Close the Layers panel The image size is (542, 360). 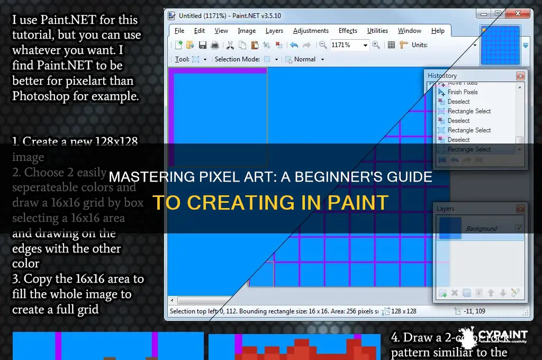coord(520,209)
